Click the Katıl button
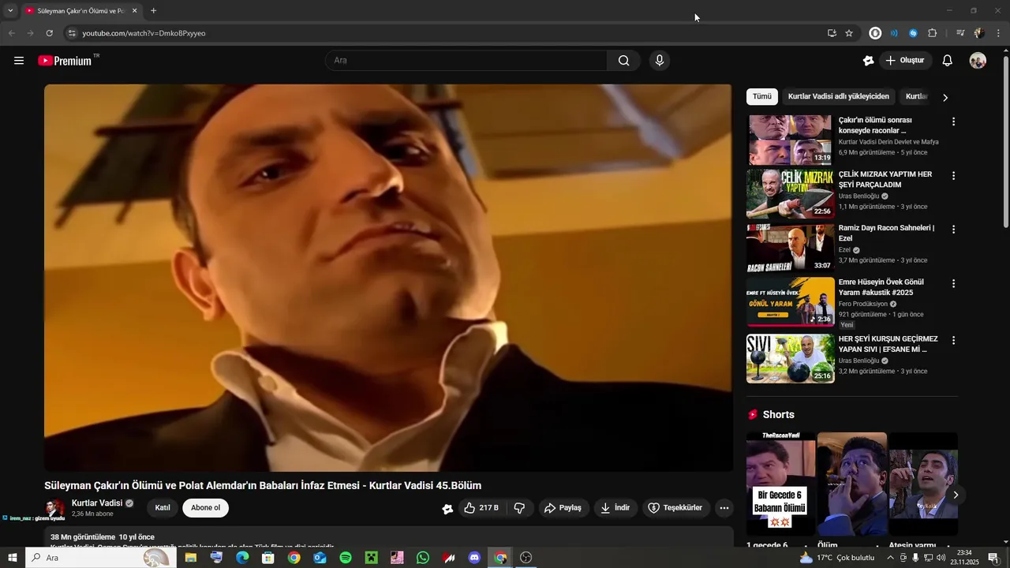Image resolution: width=1010 pixels, height=568 pixels. tap(163, 508)
